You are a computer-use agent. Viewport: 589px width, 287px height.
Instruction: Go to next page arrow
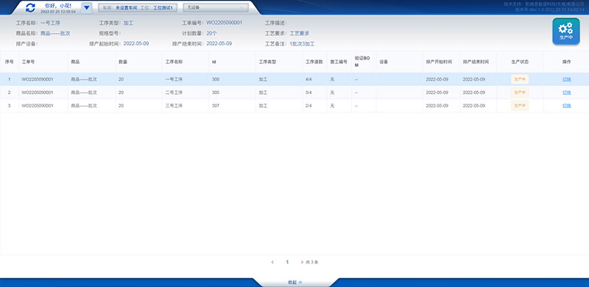(302, 262)
